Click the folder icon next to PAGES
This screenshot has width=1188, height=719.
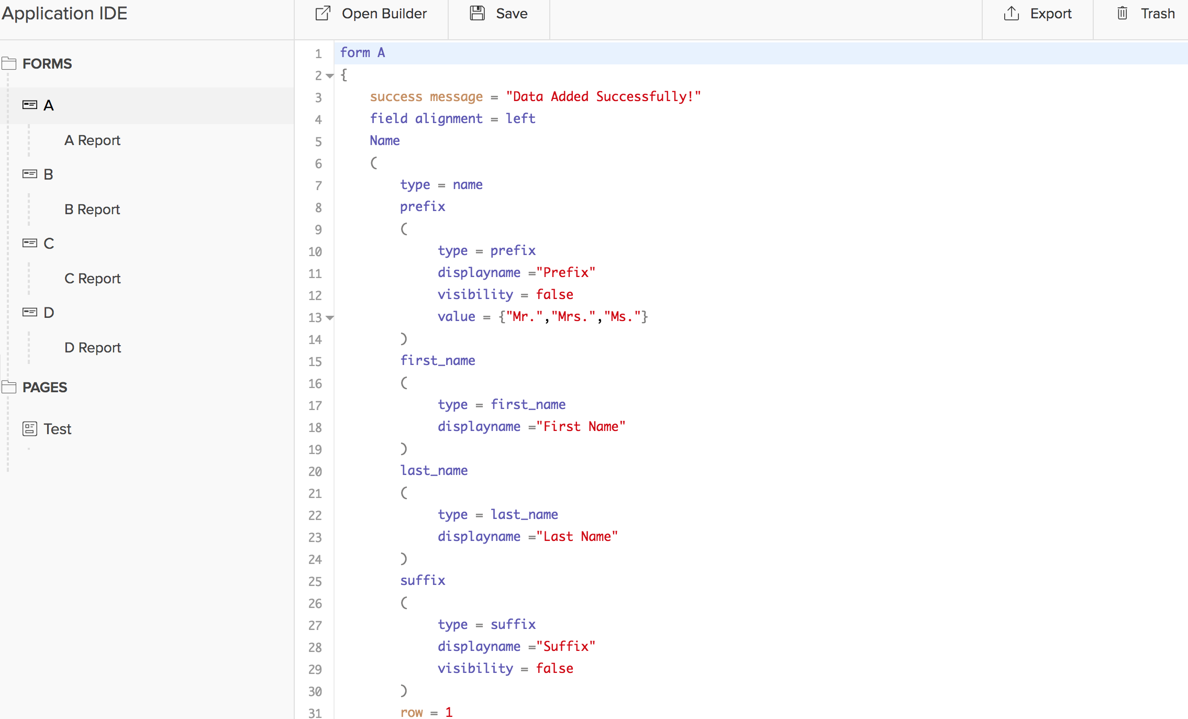pyautogui.click(x=9, y=386)
